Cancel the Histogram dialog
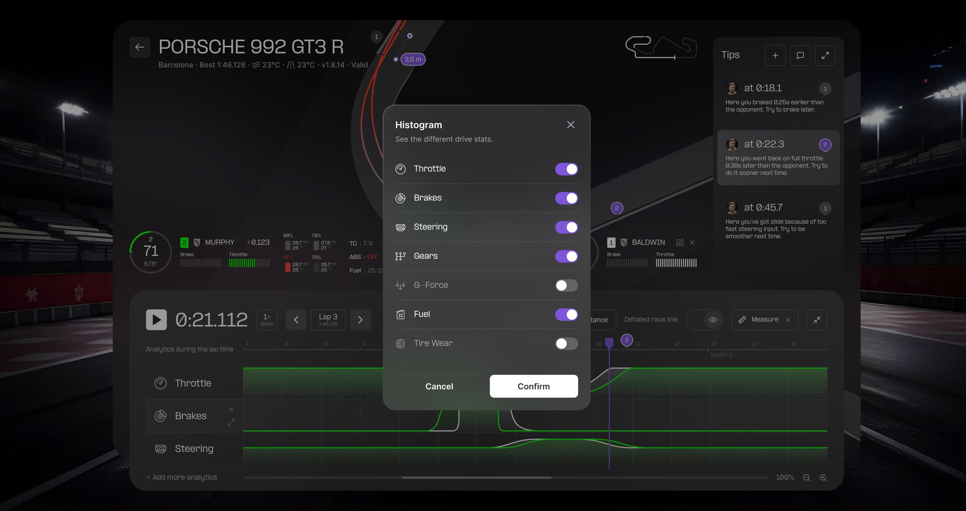This screenshot has width=966, height=511. tap(439, 386)
